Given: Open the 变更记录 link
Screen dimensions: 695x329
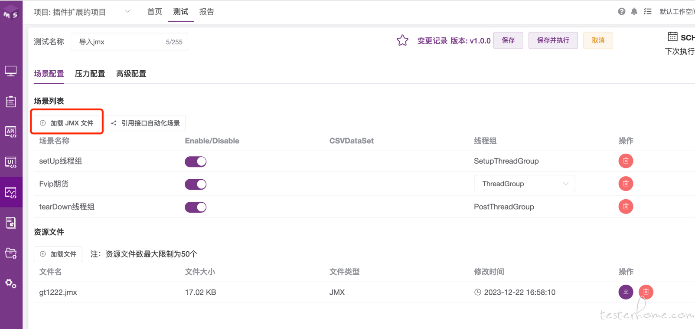Looking at the screenshot, I should coord(432,41).
